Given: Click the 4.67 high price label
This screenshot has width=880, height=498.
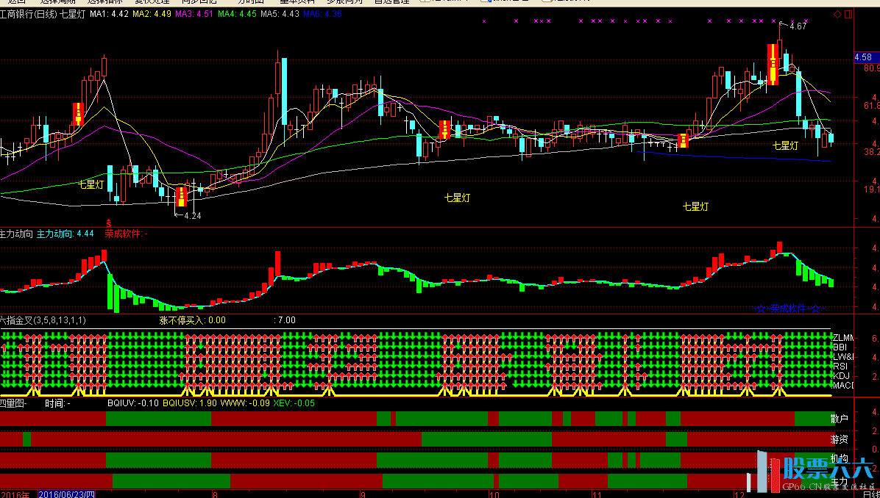Looking at the screenshot, I should [798, 26].
